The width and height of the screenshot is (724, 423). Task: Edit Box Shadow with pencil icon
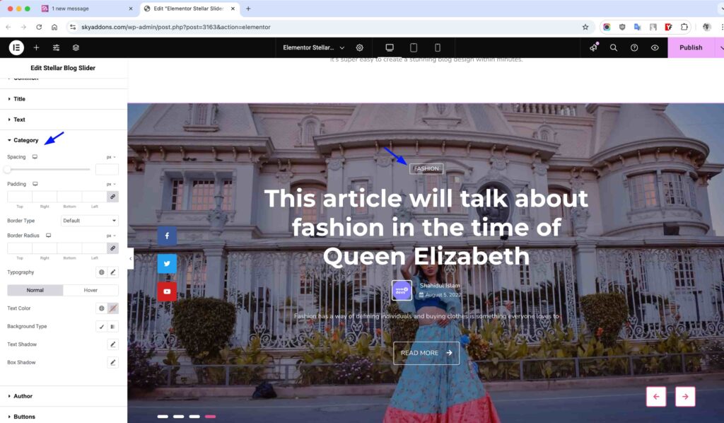112,362
